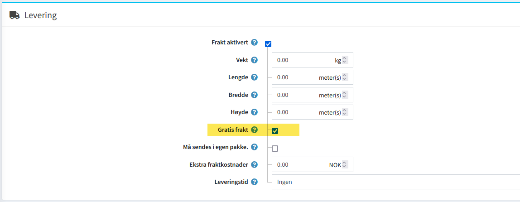Click the Høyde help icon
The image size is (520, 202).
click(254, 112)
